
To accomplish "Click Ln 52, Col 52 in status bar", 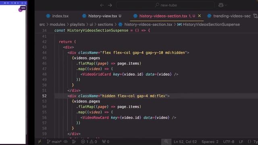I will (x=185, y=142).
